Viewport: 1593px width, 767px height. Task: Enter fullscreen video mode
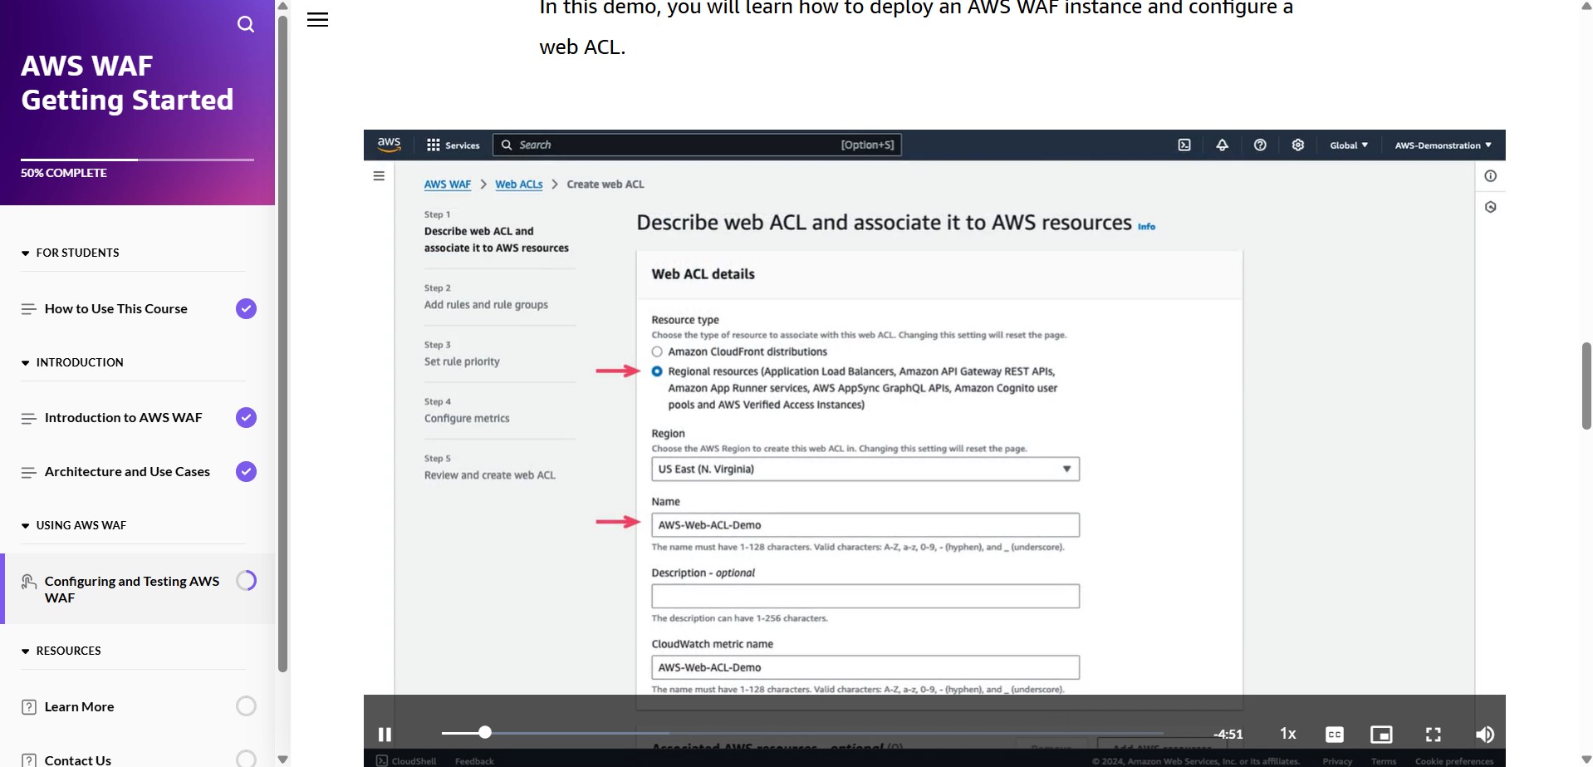[1433, 734]
